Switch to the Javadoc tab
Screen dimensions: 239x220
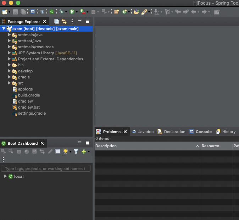coord(143,132)
